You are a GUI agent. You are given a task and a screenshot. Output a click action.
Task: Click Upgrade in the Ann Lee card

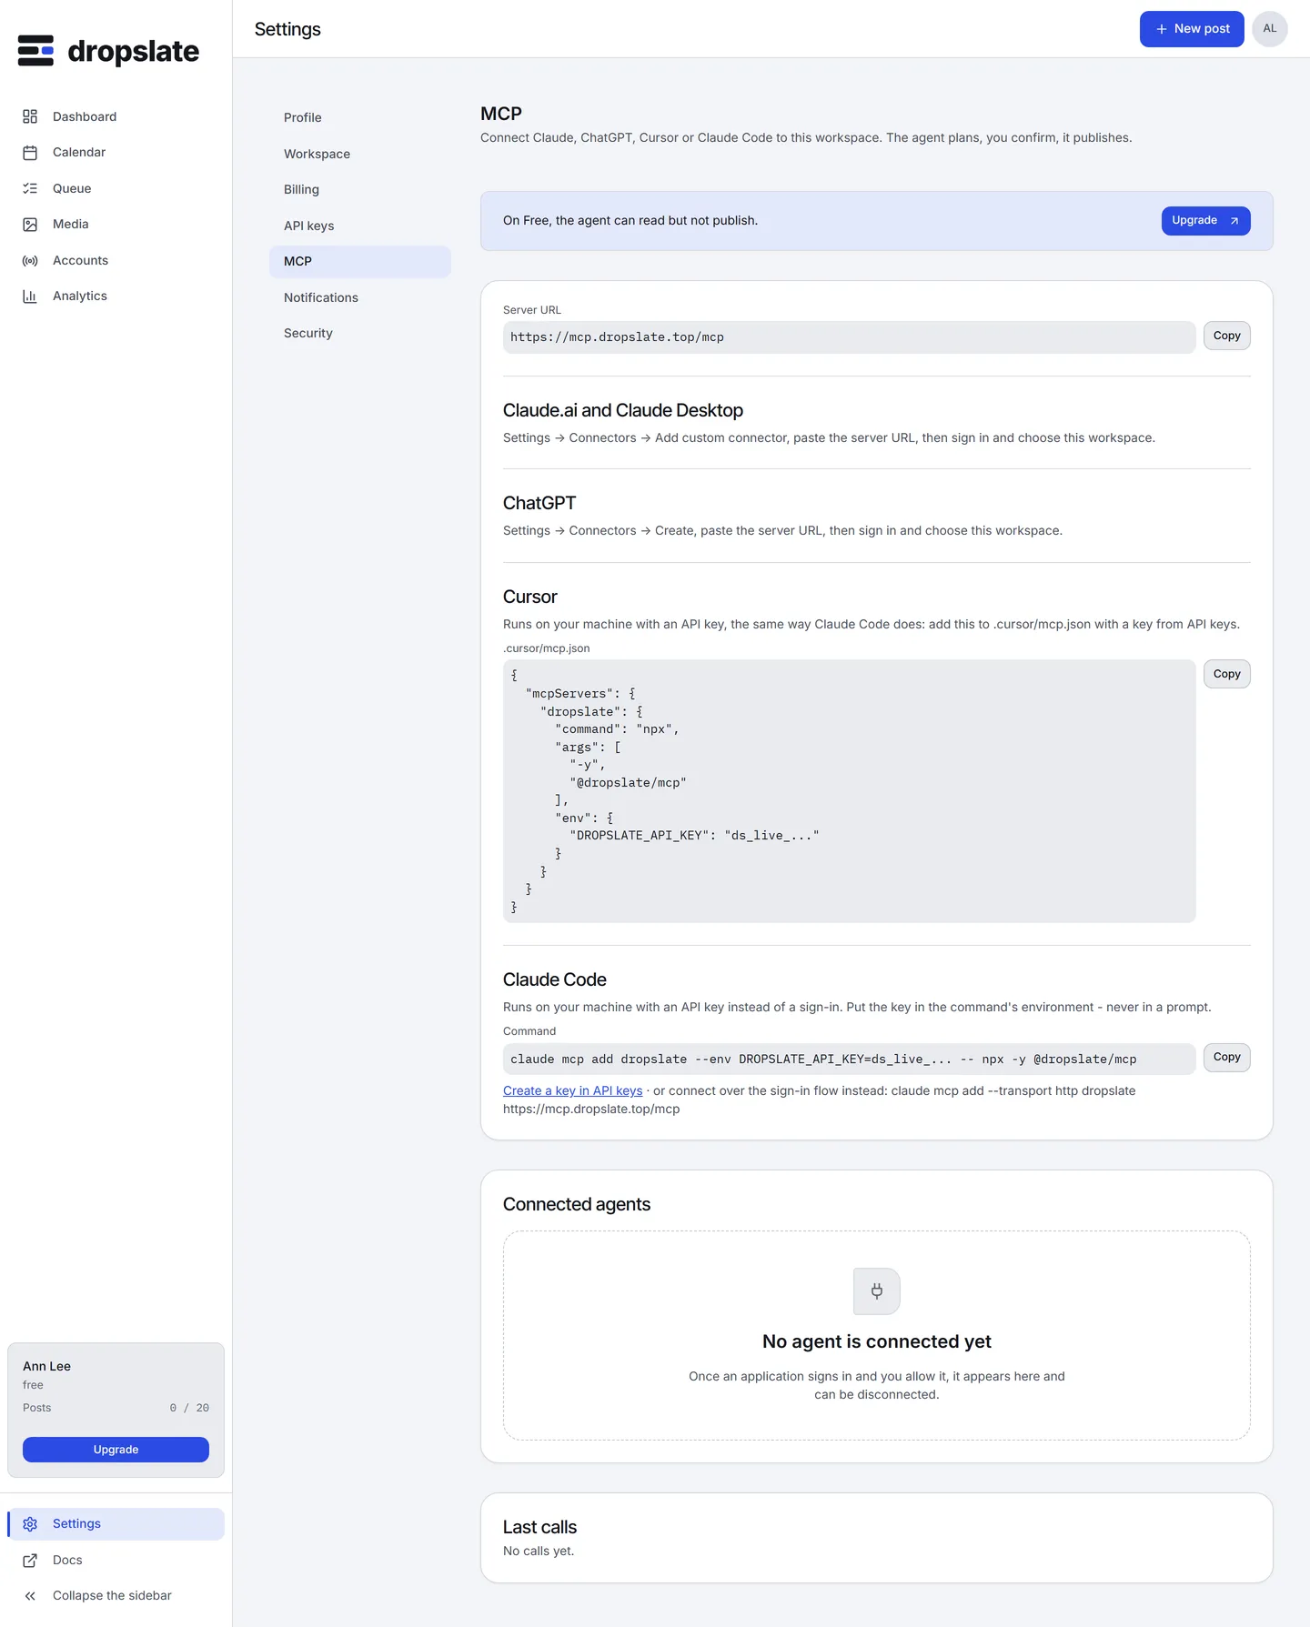click(116, 1450)
